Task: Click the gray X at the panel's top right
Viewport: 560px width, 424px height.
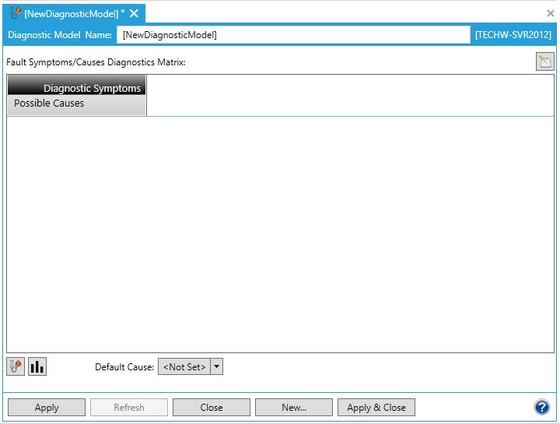Action: [551, 13]
